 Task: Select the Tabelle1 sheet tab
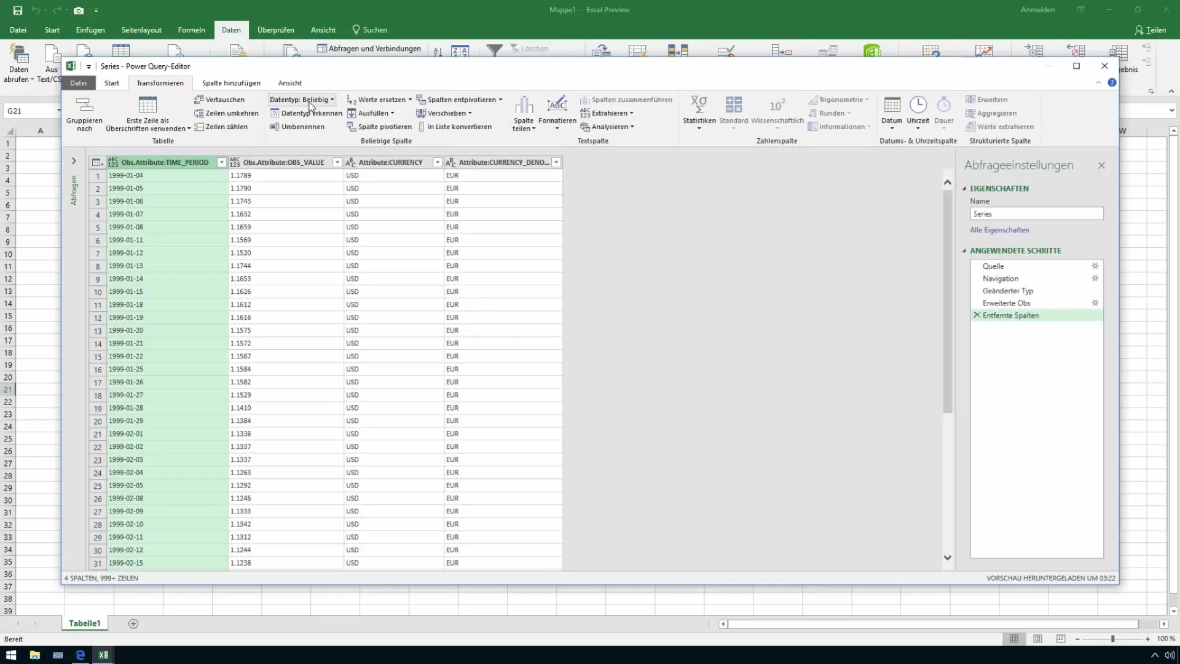[85, 623]
